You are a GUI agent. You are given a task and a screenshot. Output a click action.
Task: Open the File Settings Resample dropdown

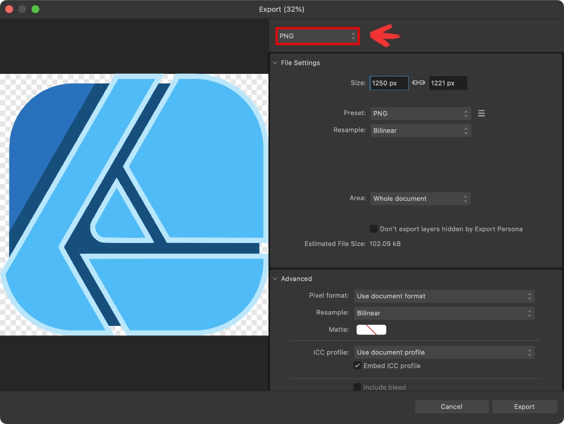pyautogui.click(x=421, y=131)
